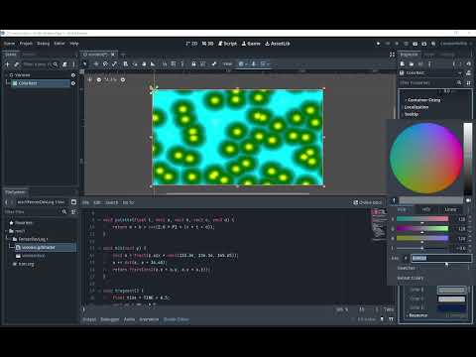Viewport: 476px width, 357px height.
Task: Instantiate a child scene with link icon
Action: 17,64
